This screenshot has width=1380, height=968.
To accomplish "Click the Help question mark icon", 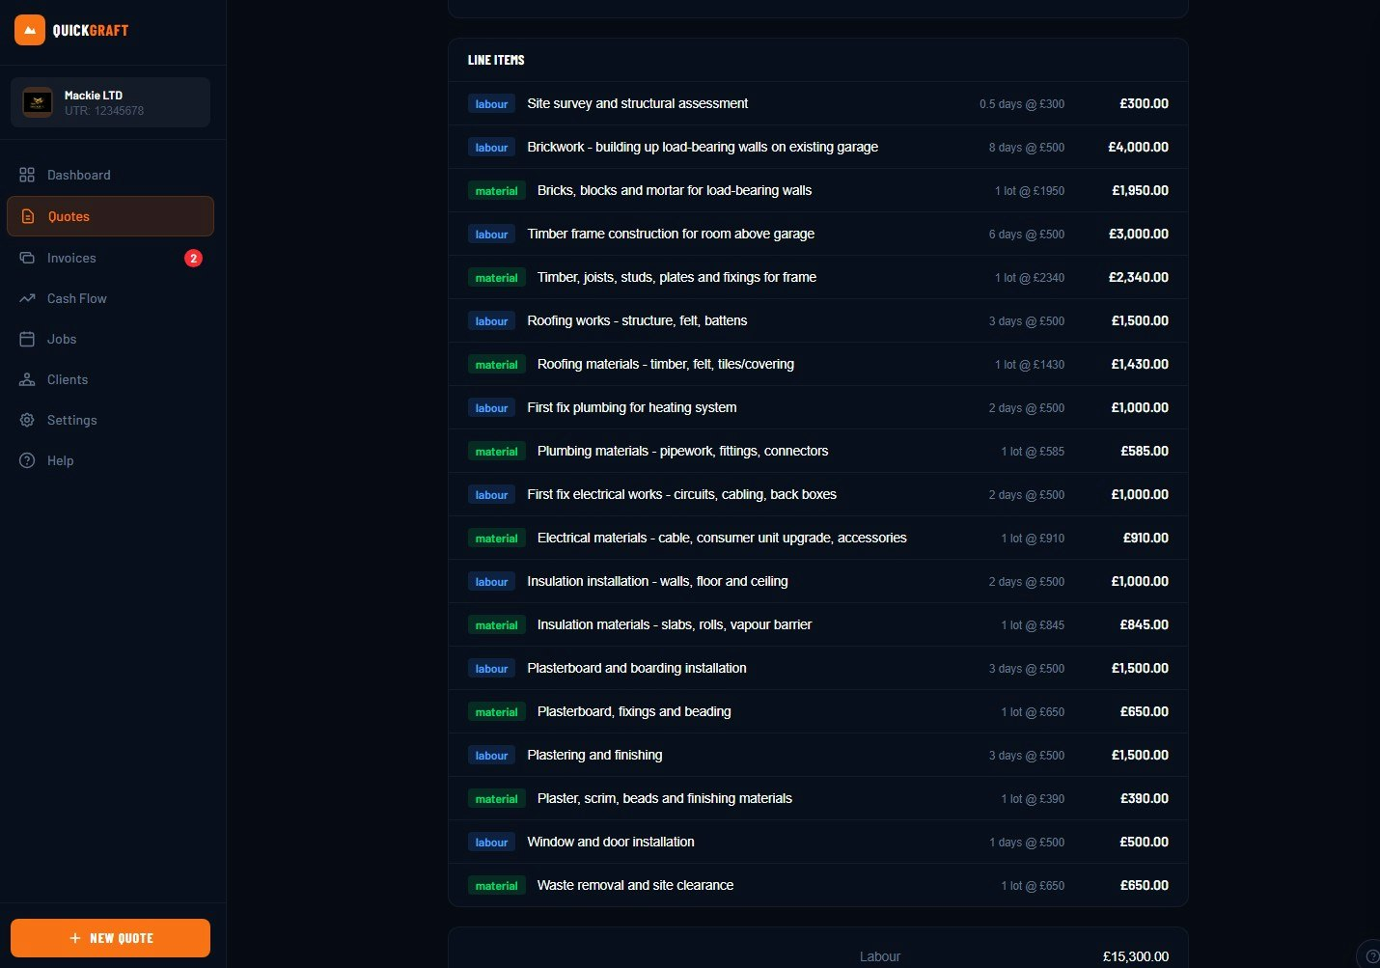I will point(27,460).
